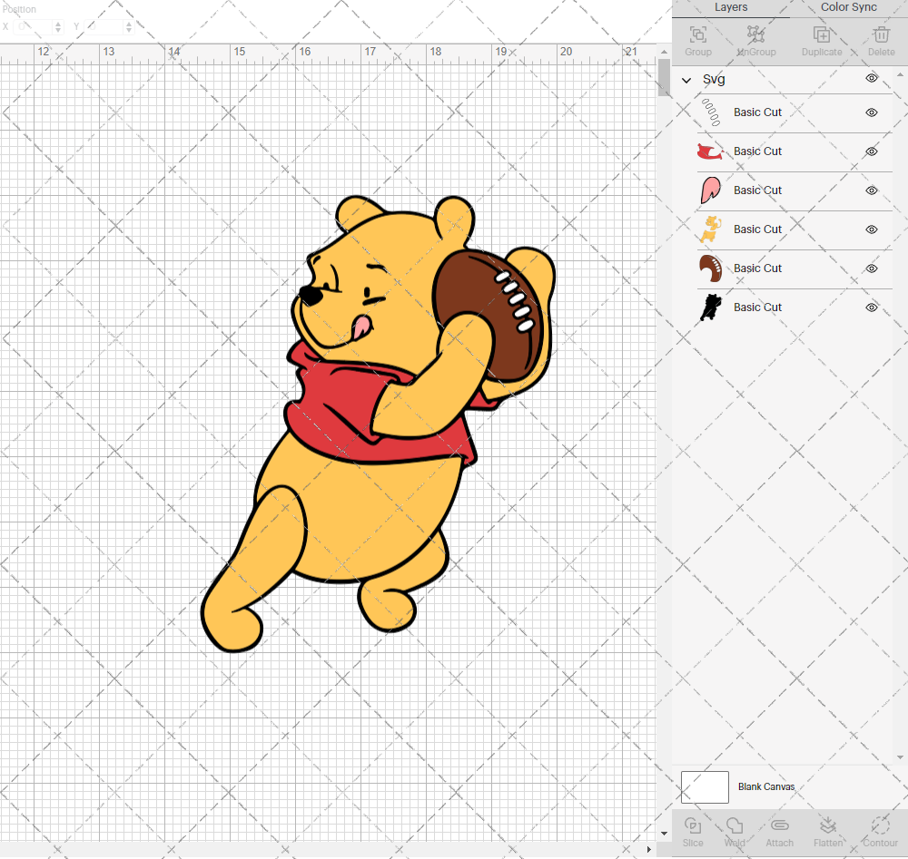Click the UnGroup icon
The height and width of the screenshot is (859, 908).
[x=755, y=34]
